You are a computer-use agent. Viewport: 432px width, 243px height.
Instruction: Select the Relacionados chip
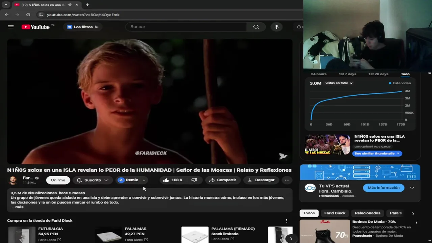(368, 213)
